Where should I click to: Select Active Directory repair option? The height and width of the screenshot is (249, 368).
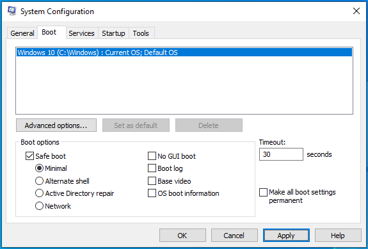pos(39,193)
